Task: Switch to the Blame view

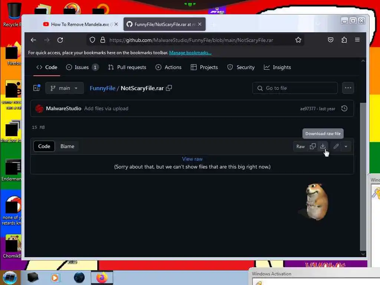Action: tap(68, 146)
